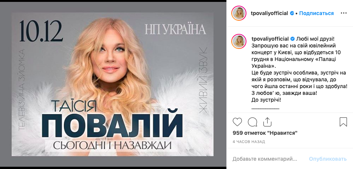Click the 10.12 date on the poster

(41, 31)
